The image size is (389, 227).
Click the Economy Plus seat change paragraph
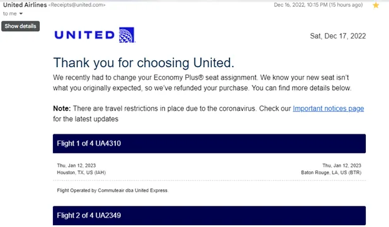(x=202, y=83)
